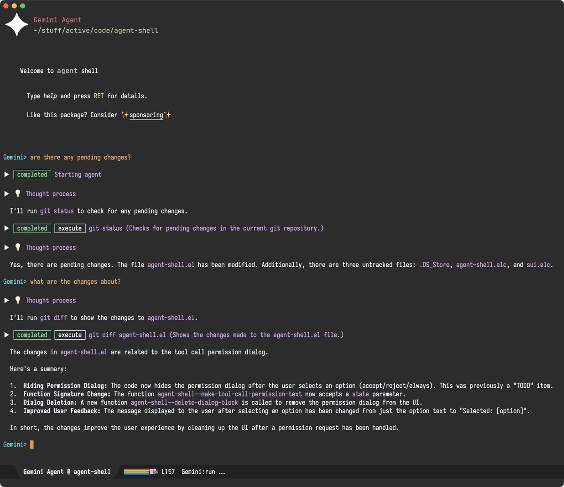Click the Gemini Agent header title
This screenshot has width=564, height=487.
(57, 20)
